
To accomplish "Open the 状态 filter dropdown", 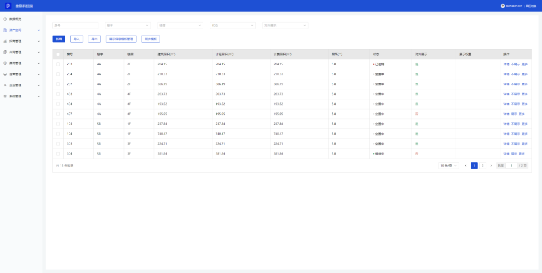I will pos(232,25).
